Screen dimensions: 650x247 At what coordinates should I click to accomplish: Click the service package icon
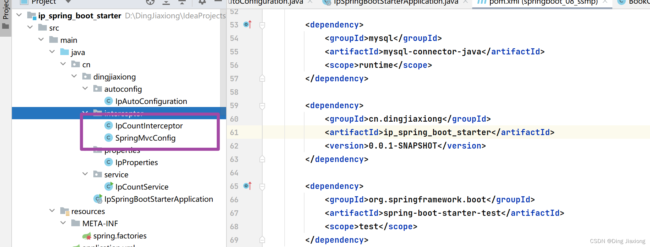(98, 174)
